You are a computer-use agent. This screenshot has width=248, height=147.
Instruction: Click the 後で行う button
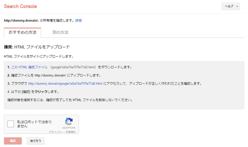(36, 141)
